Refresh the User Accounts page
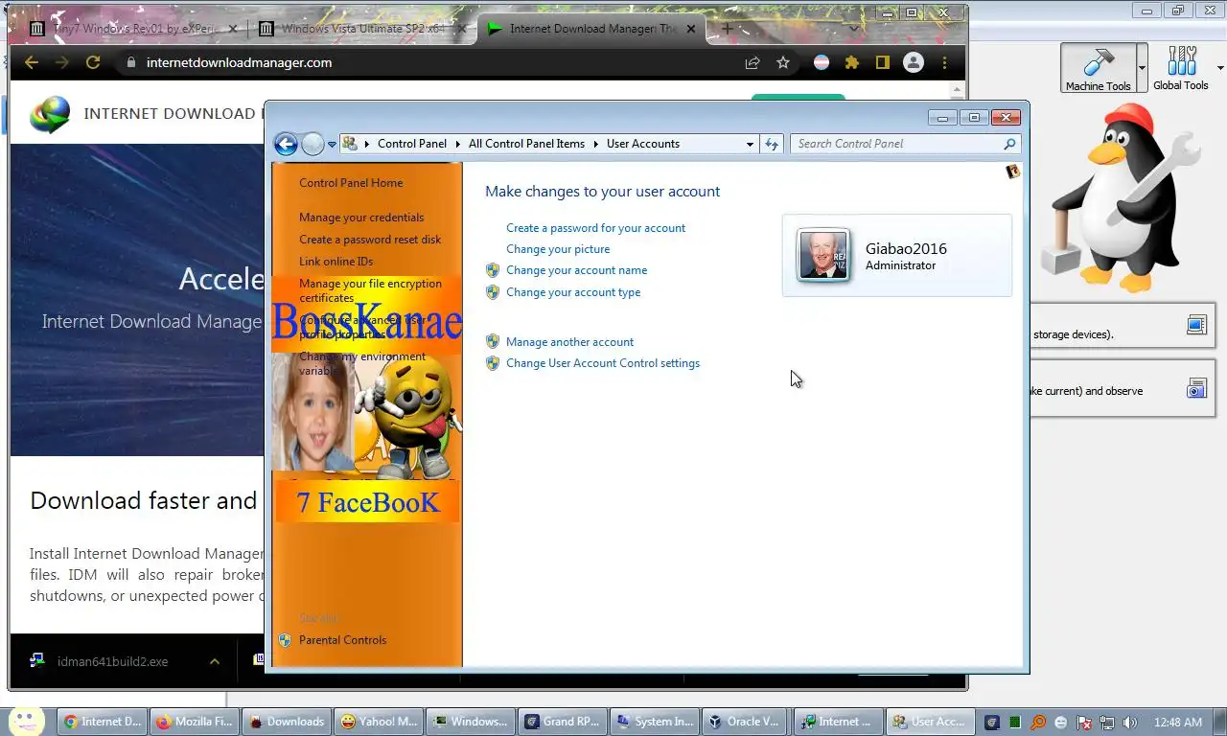 (772, 144)
